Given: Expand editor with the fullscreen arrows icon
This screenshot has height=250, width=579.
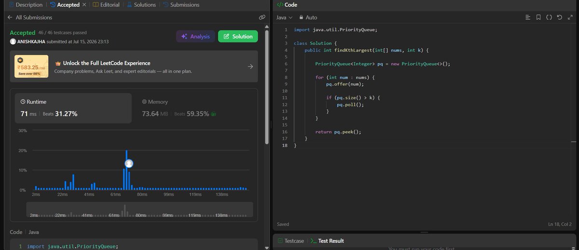Looking at the screenshot, I should tap(569, 17).
